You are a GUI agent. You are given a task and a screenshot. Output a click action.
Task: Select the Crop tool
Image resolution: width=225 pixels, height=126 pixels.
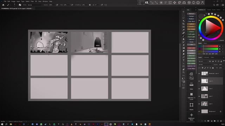click(184, 24)
